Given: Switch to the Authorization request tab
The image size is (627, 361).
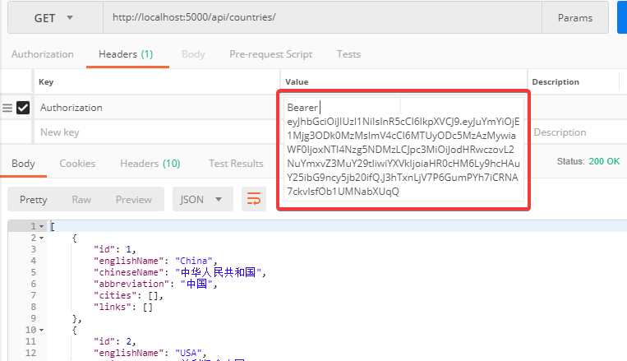Looking at the screenshot, I should pyautogui.click(x=43, y=54).
